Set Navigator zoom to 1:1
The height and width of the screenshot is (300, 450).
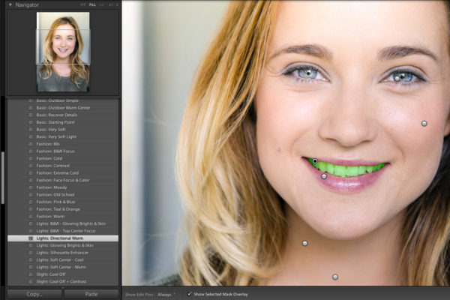102,5
